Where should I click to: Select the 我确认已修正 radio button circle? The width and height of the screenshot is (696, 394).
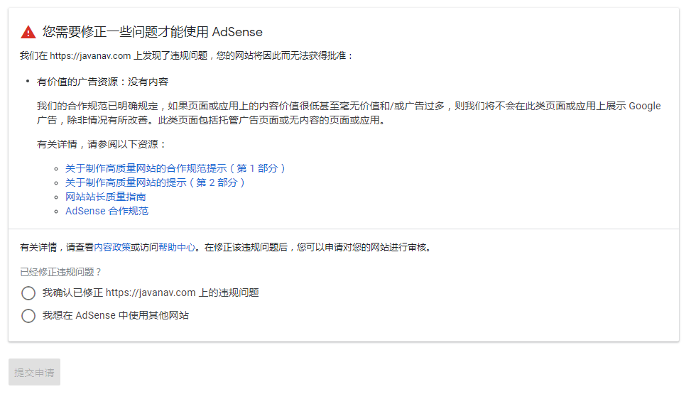pos(28,293)
